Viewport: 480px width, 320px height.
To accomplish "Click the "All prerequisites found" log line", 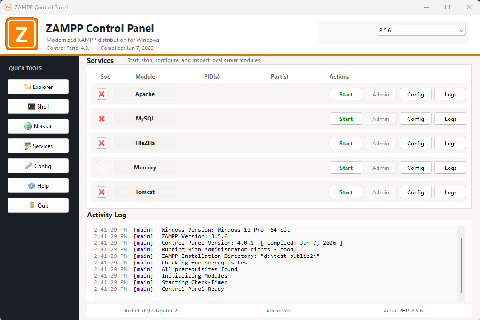I will pos(200,269).
